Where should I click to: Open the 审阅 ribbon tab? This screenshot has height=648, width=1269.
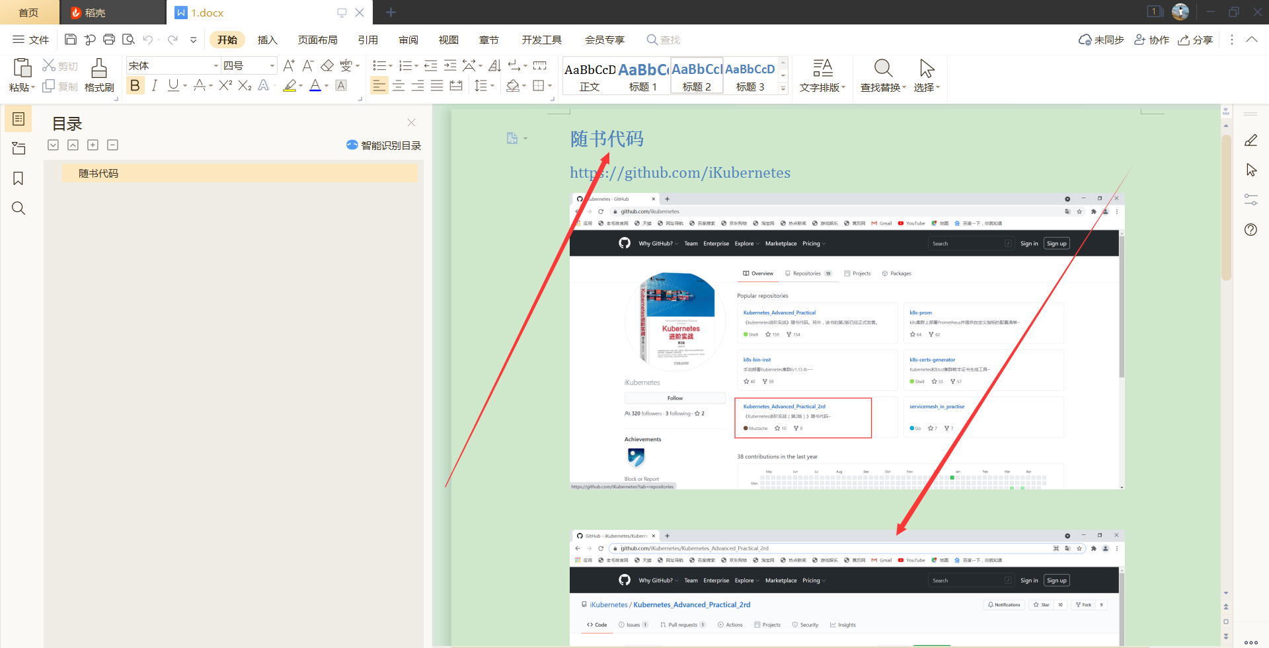click(408, 40)
